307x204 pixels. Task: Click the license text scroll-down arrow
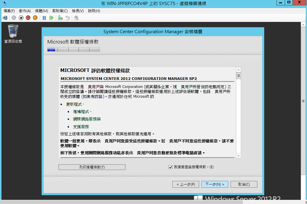pos(238,156)
